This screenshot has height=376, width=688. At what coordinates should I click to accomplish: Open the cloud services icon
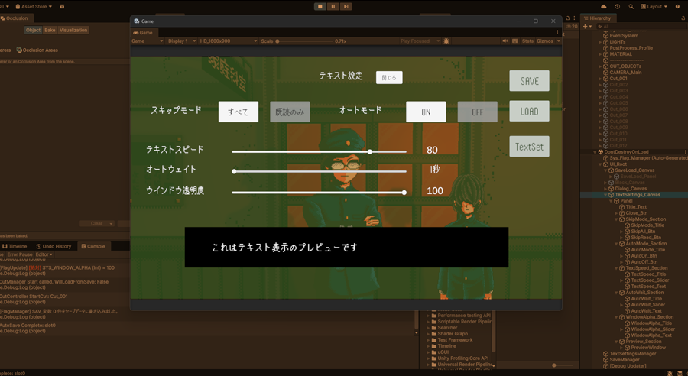tap(604, 6)
